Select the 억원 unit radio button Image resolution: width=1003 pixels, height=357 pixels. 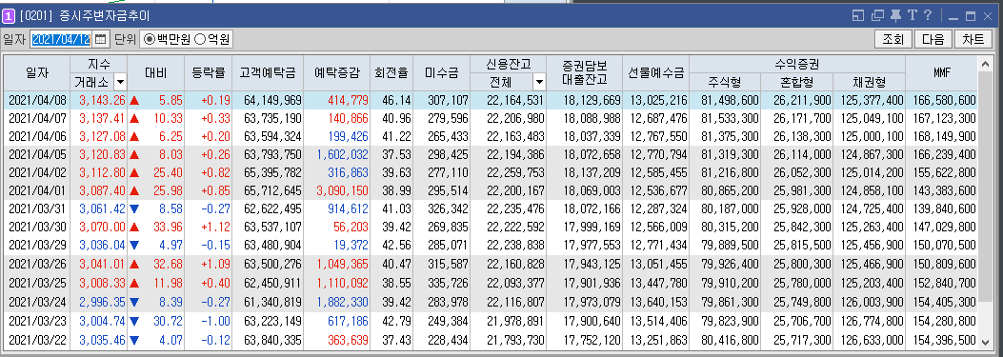coord(200,39)
